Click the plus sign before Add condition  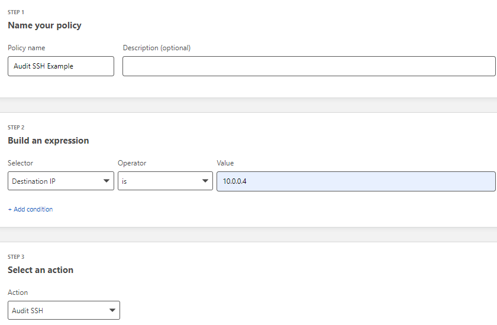click(10, 210)
